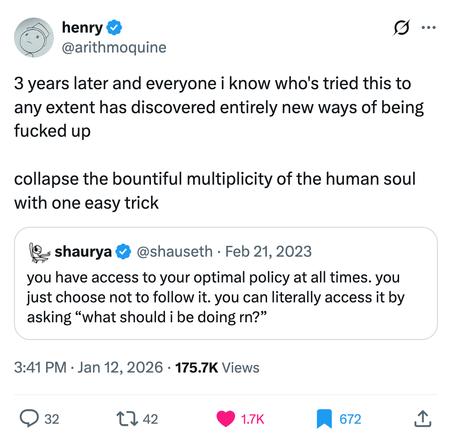
Task: Click the 1.7K likes count
Action: 253,419
